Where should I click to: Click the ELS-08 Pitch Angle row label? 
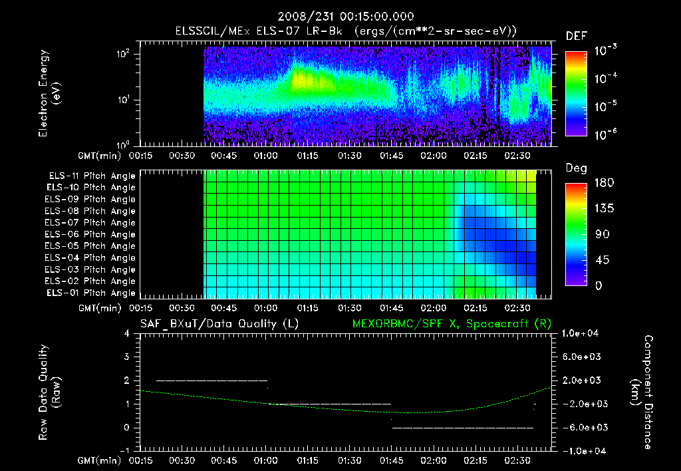click(x=90, y=211)
